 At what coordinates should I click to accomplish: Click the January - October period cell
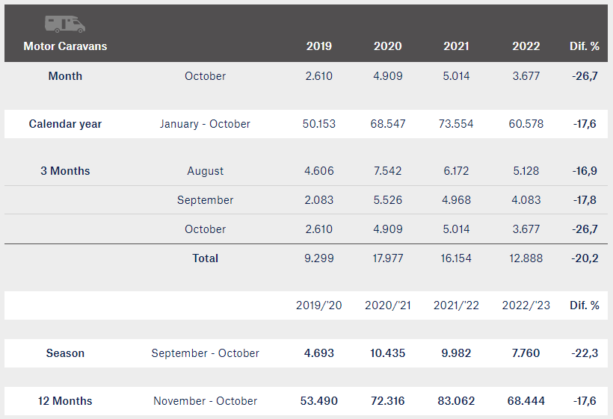tap(205, 124)
